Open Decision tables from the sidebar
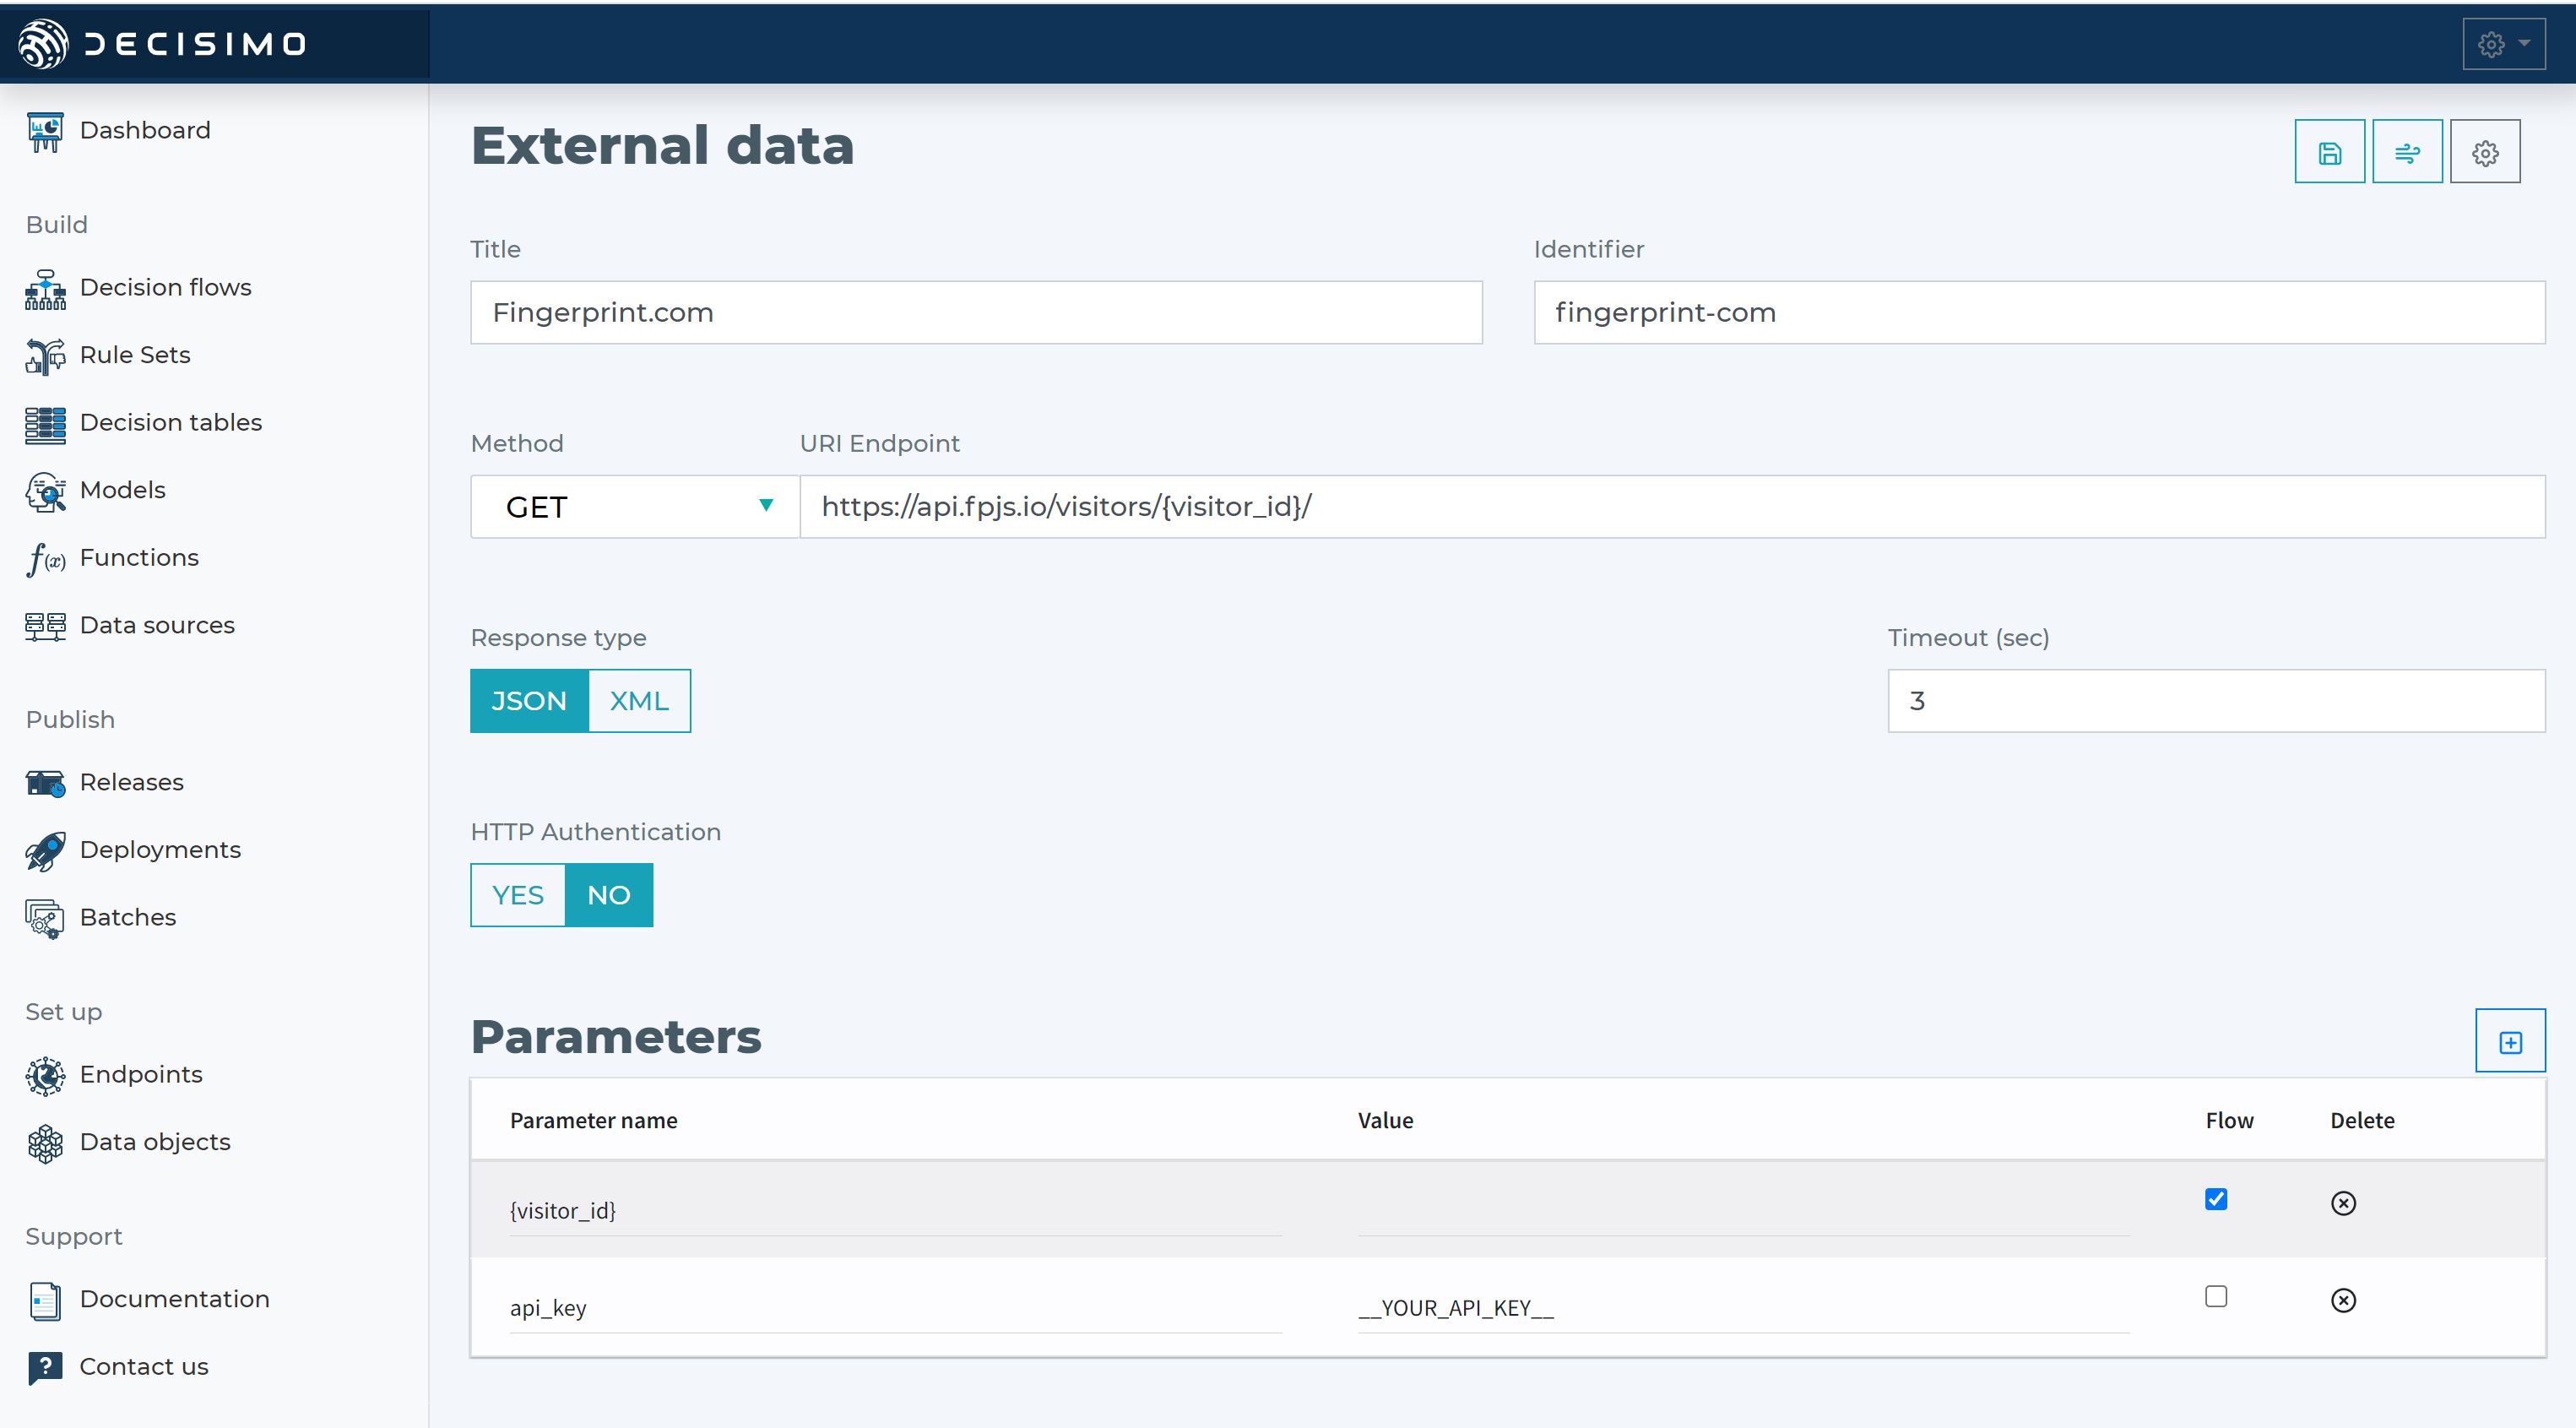 point(170,422)
